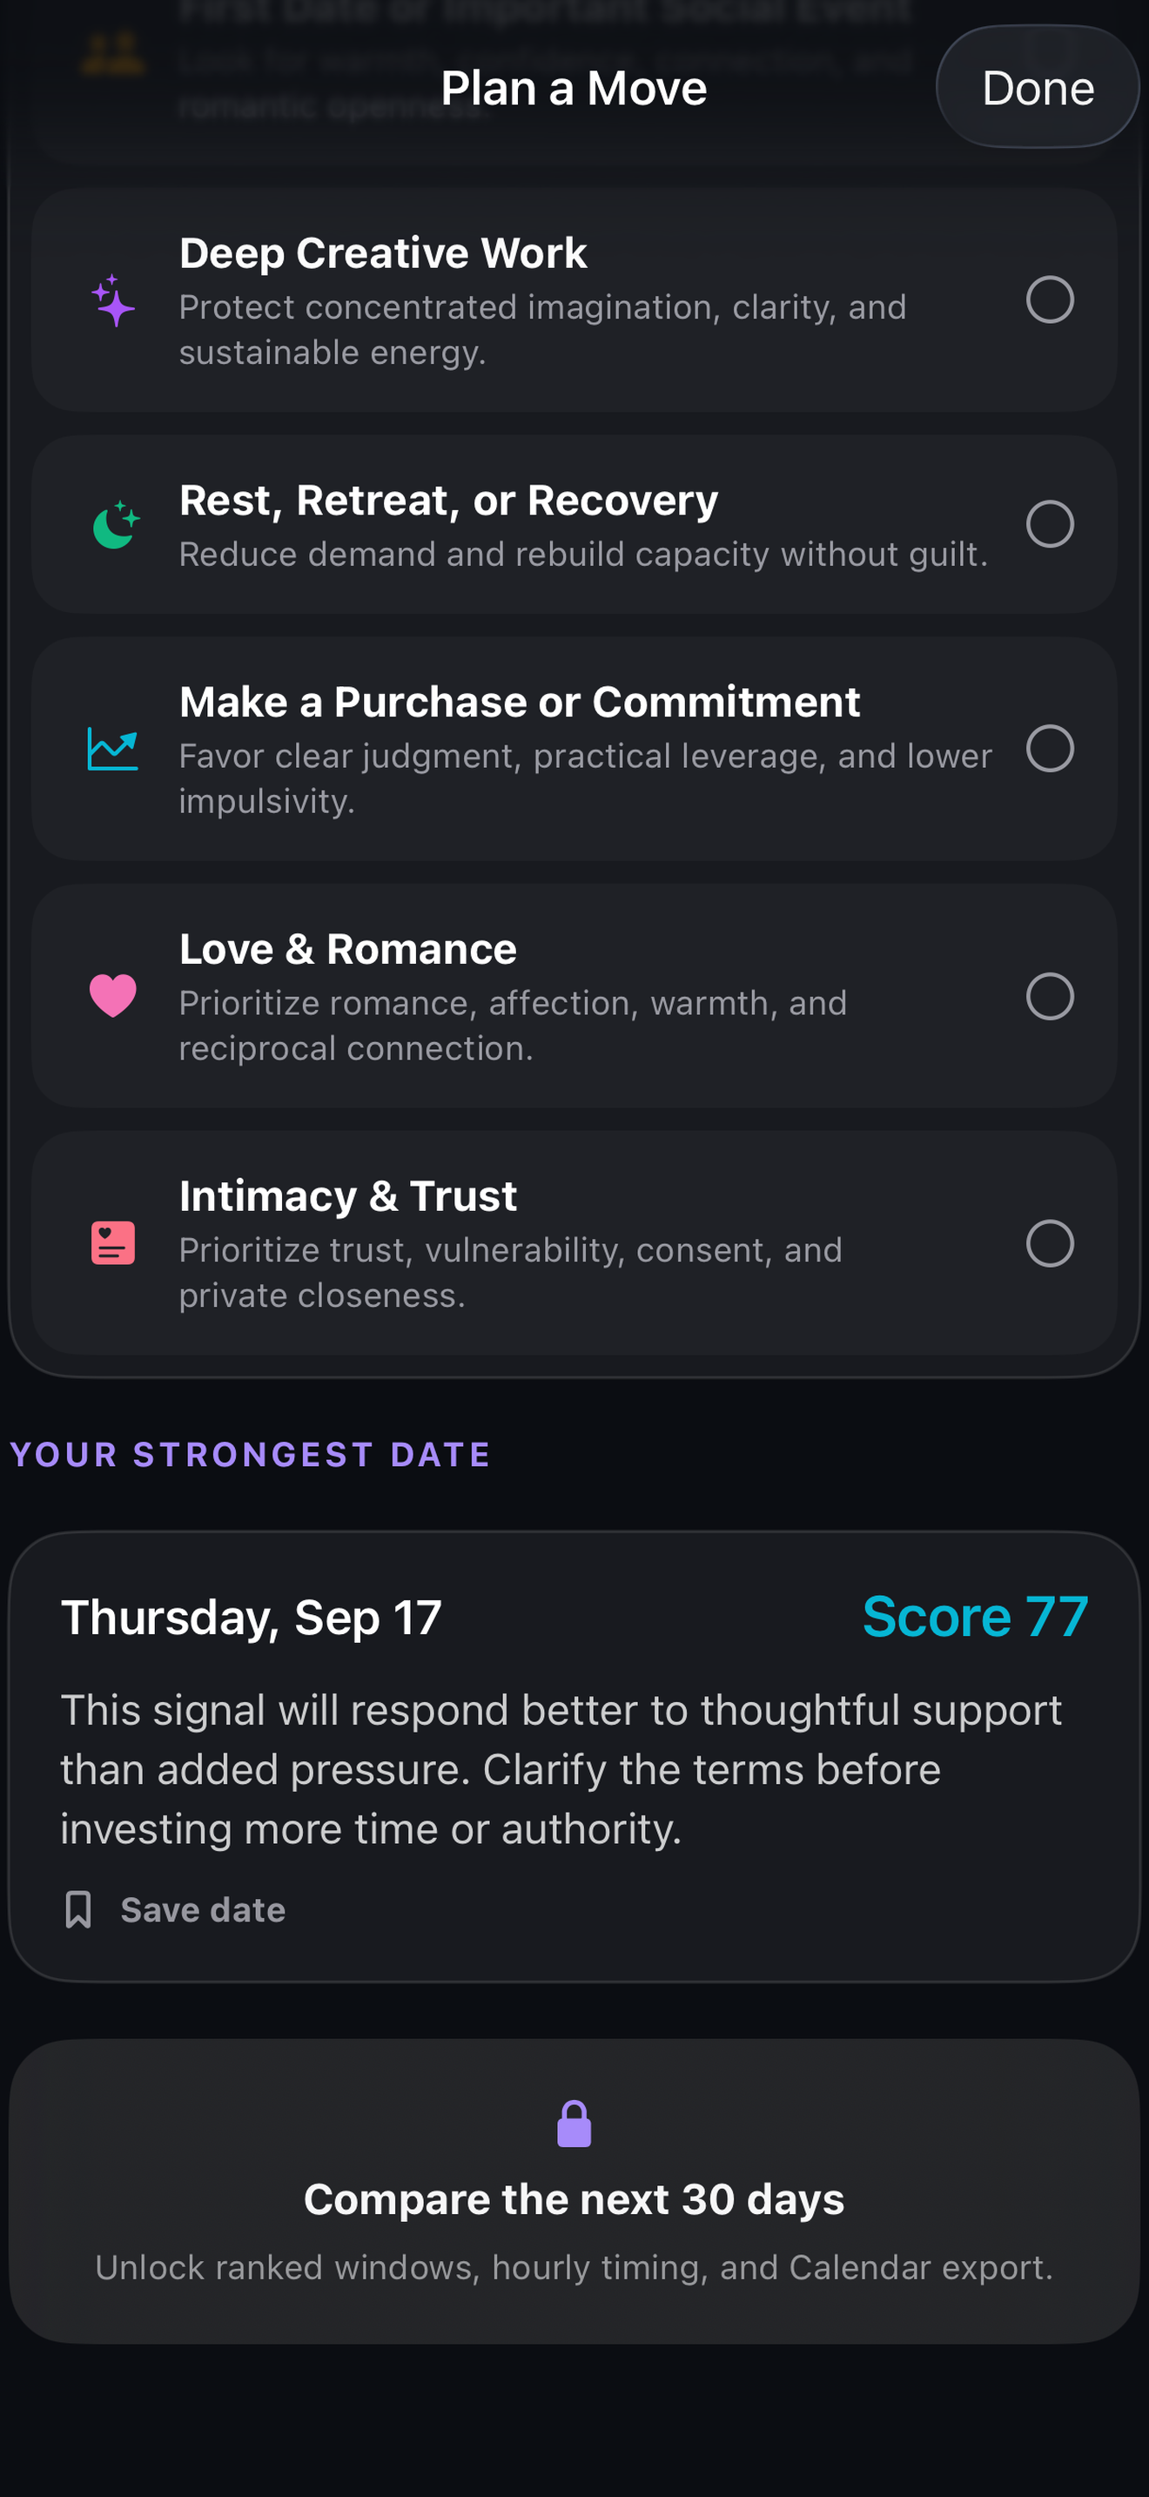Tap the purple lock icon

tap(574, 2123)
